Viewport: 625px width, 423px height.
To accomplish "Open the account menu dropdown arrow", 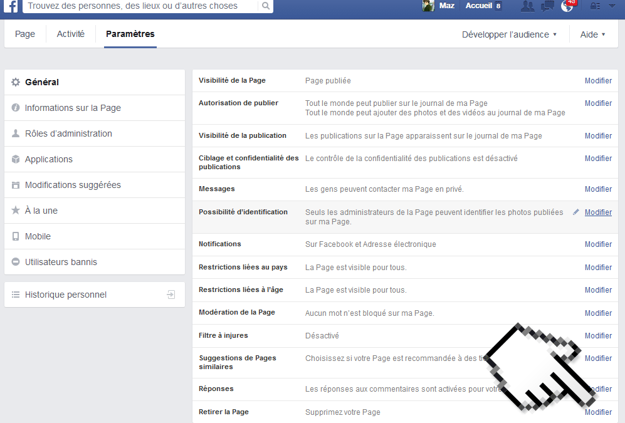I will pyautogui.click(x=612, y=6).
